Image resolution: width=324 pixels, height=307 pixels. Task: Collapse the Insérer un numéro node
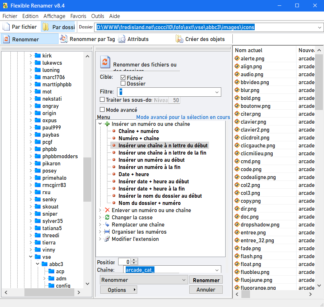point(100,124)
